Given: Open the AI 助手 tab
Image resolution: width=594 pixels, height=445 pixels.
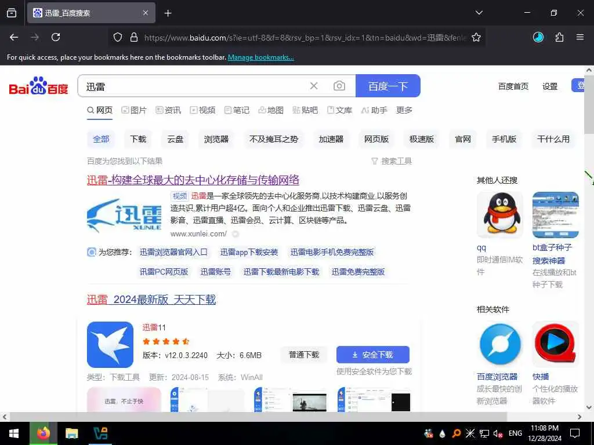Looking at the screenshot, I should (x=374, y=110).
